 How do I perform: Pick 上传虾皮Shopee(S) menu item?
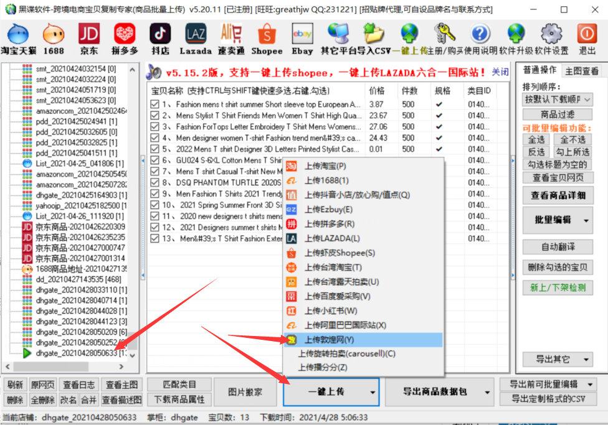click(363, 253)
